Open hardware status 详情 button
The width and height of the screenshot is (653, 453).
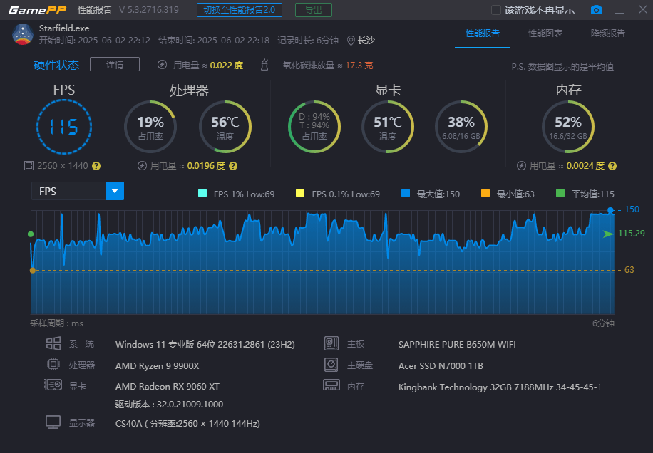coord(115,65)
